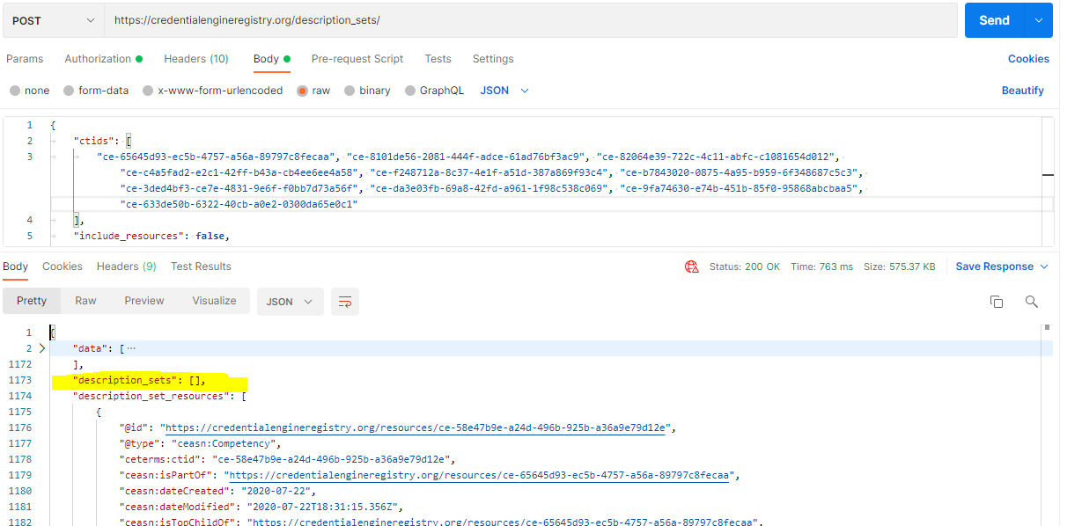Click the Send button
Screen dimensions: 1082x526
(x=994, y=19)
